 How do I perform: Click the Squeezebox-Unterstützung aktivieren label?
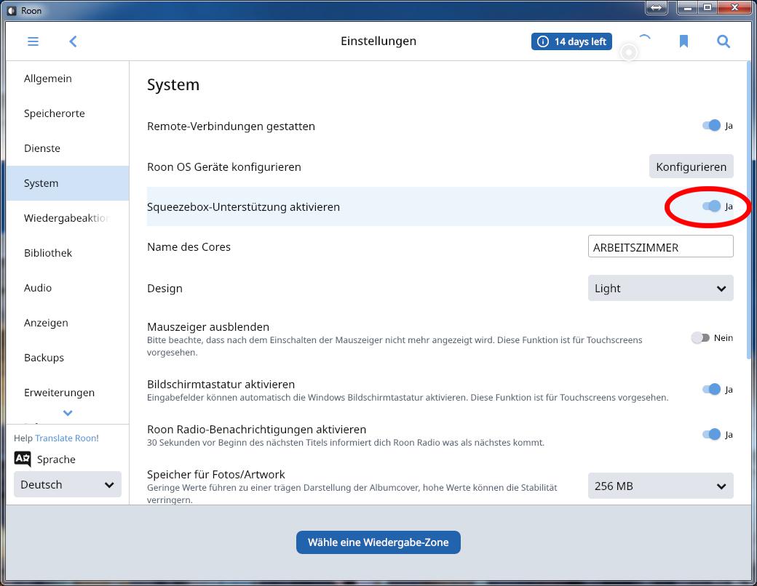[243, 207]
